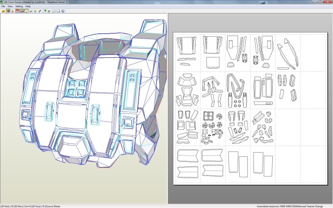The height and width of the screenshot is (208, 333).
Task: Switch to the single-pane layout icon
Action: pos(58,11)
